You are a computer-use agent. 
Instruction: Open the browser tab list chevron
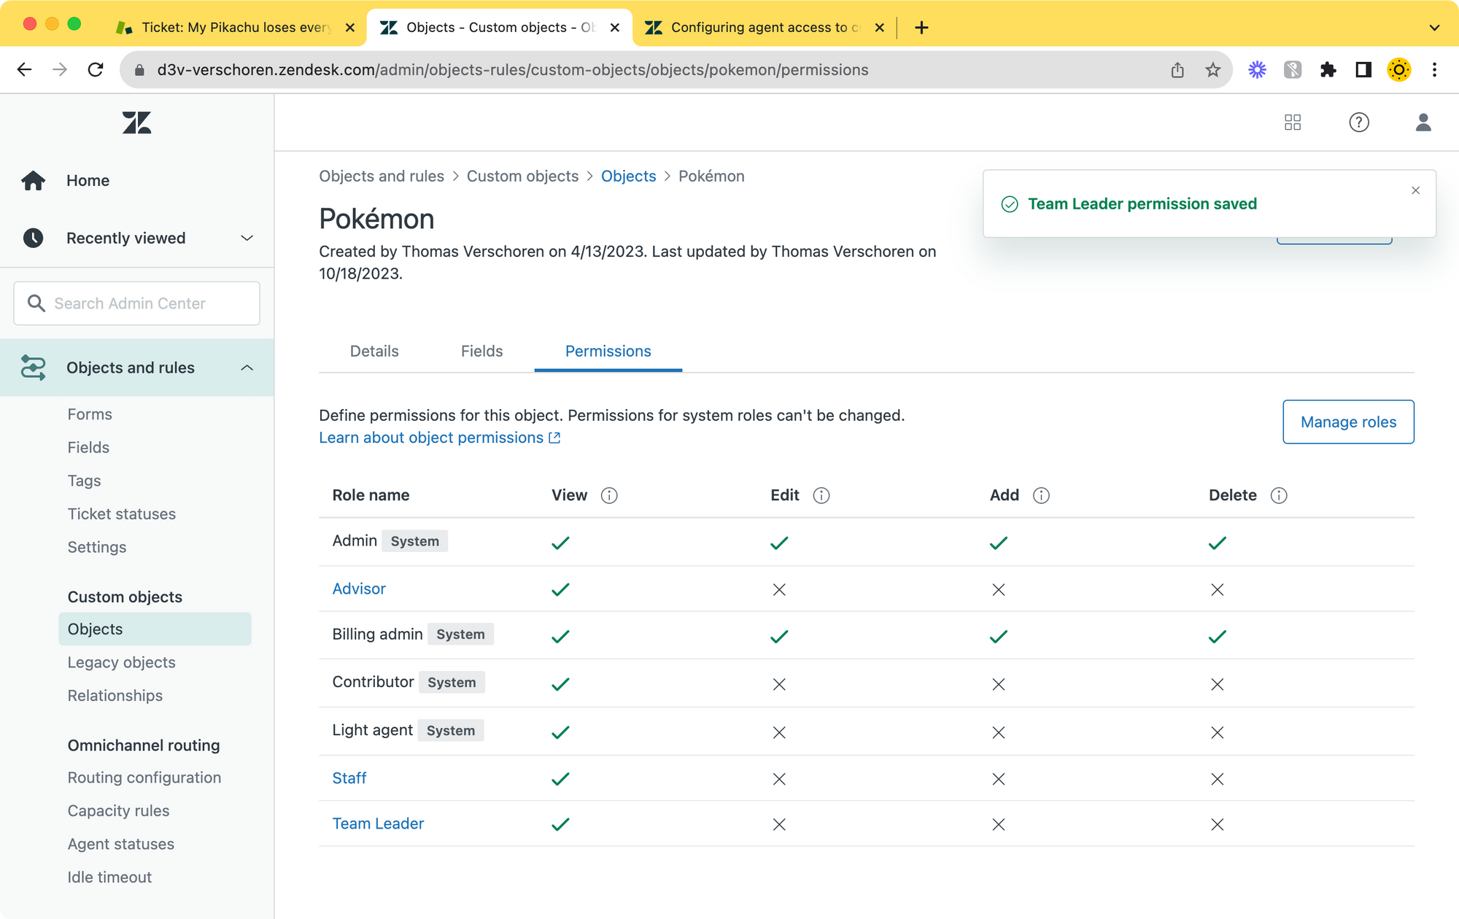(1434, 28)
